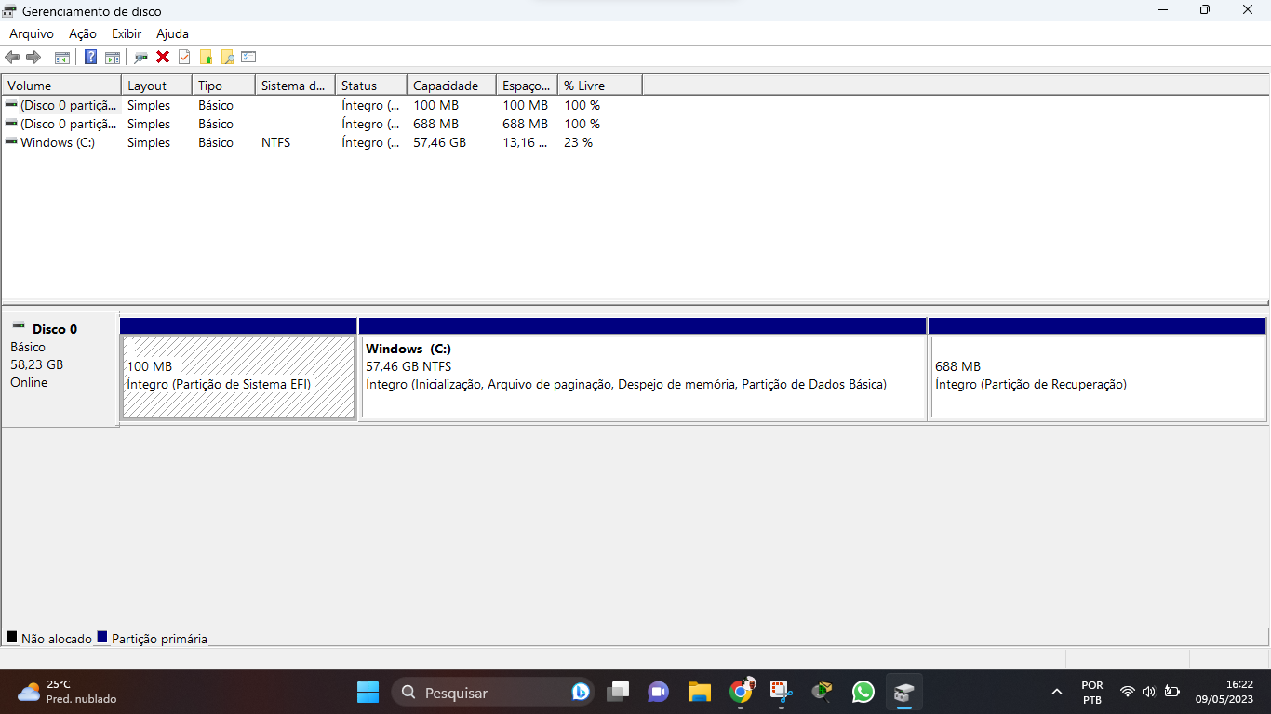Screen dimensions: 1271x714
Task: Sort by the Volume column header
Action: point(60,86)
